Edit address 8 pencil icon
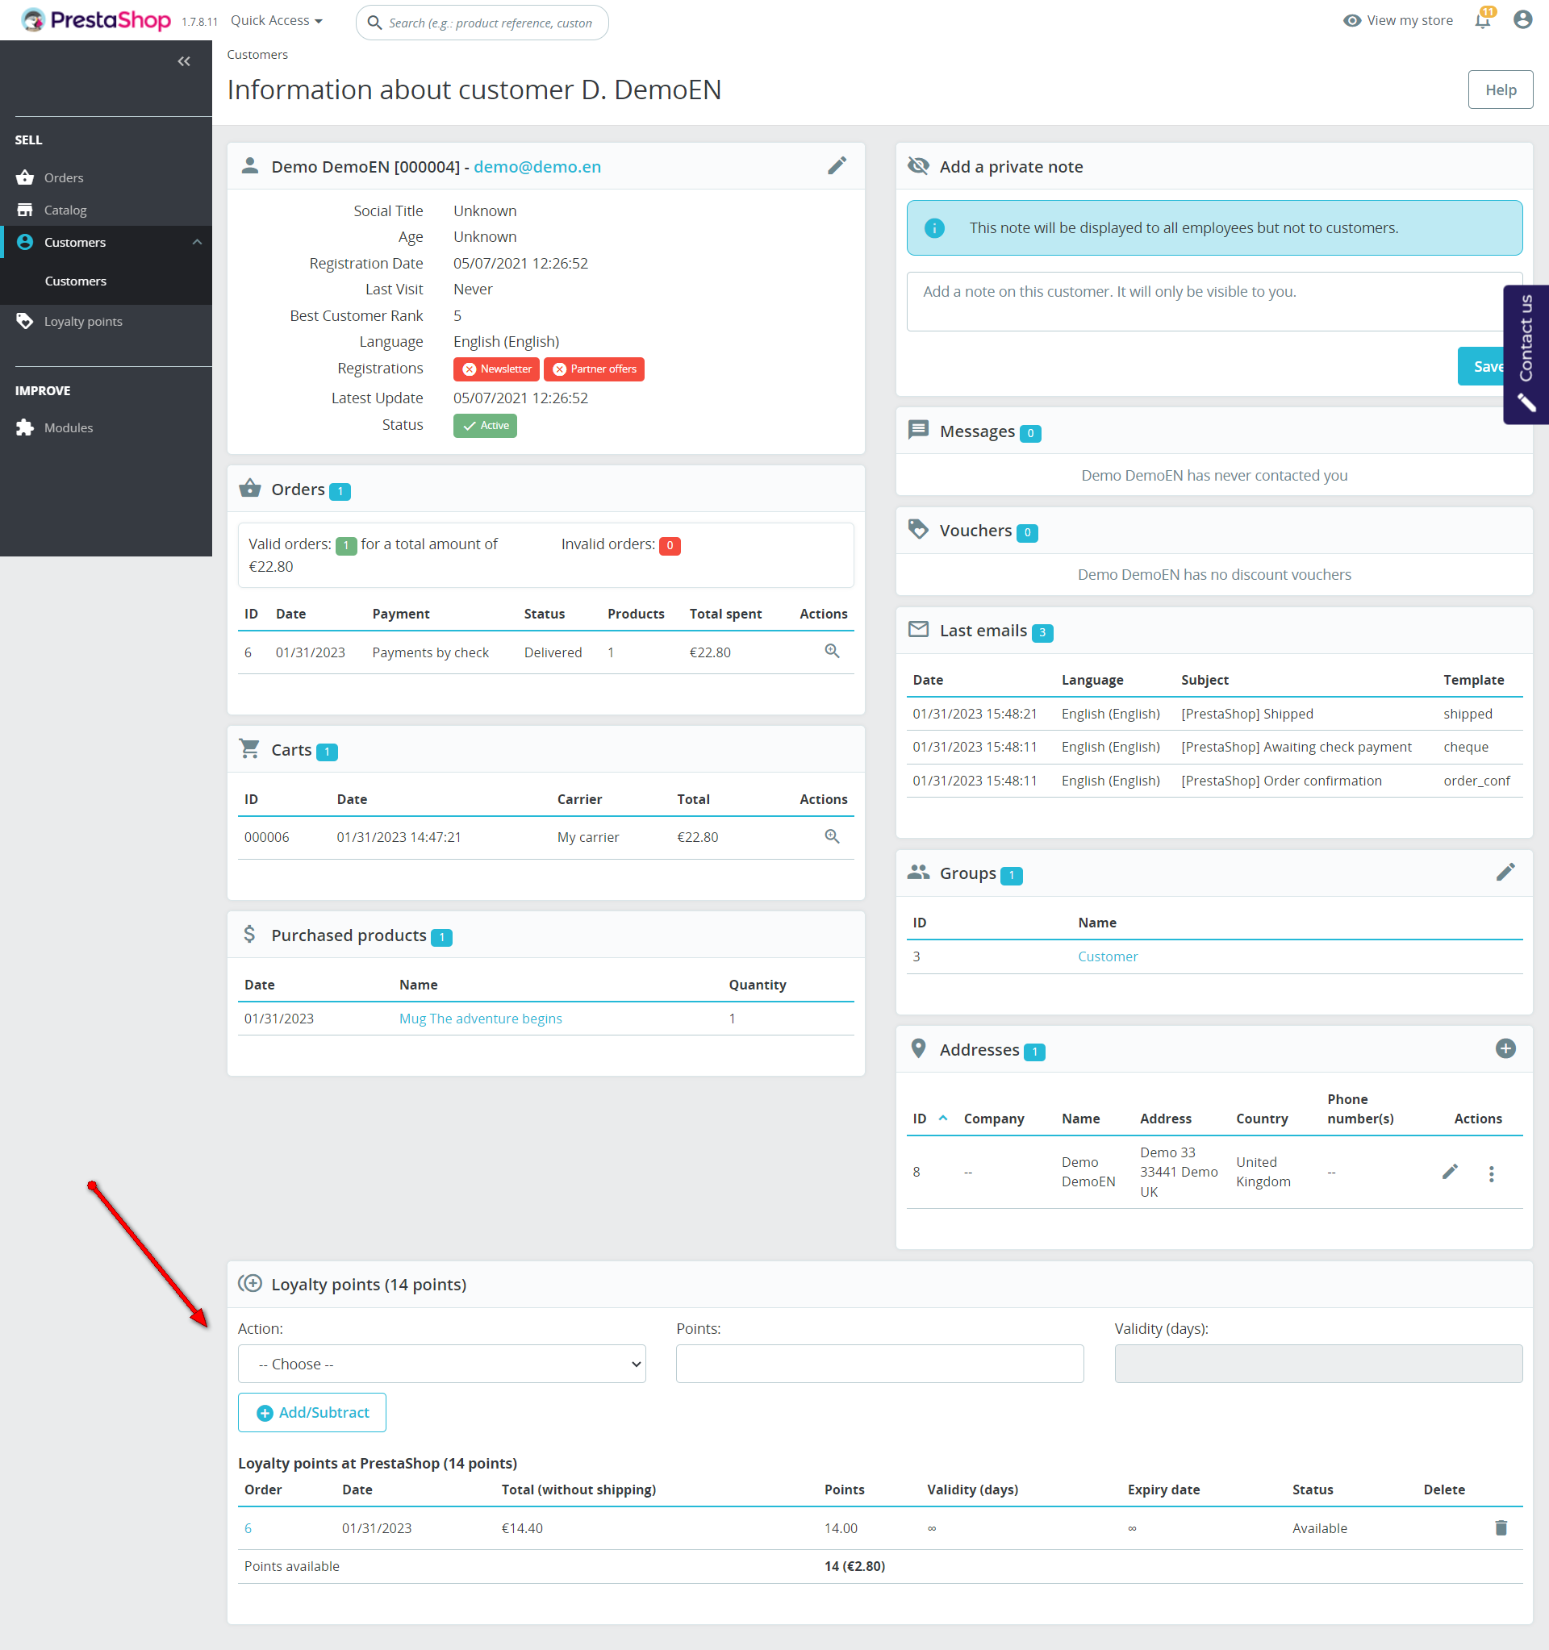Image resolution: width=1549 pixels, height=1650 pixels. click(1450, 1172)
